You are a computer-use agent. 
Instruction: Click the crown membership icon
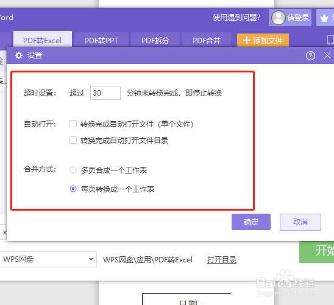tap(324, 18)
